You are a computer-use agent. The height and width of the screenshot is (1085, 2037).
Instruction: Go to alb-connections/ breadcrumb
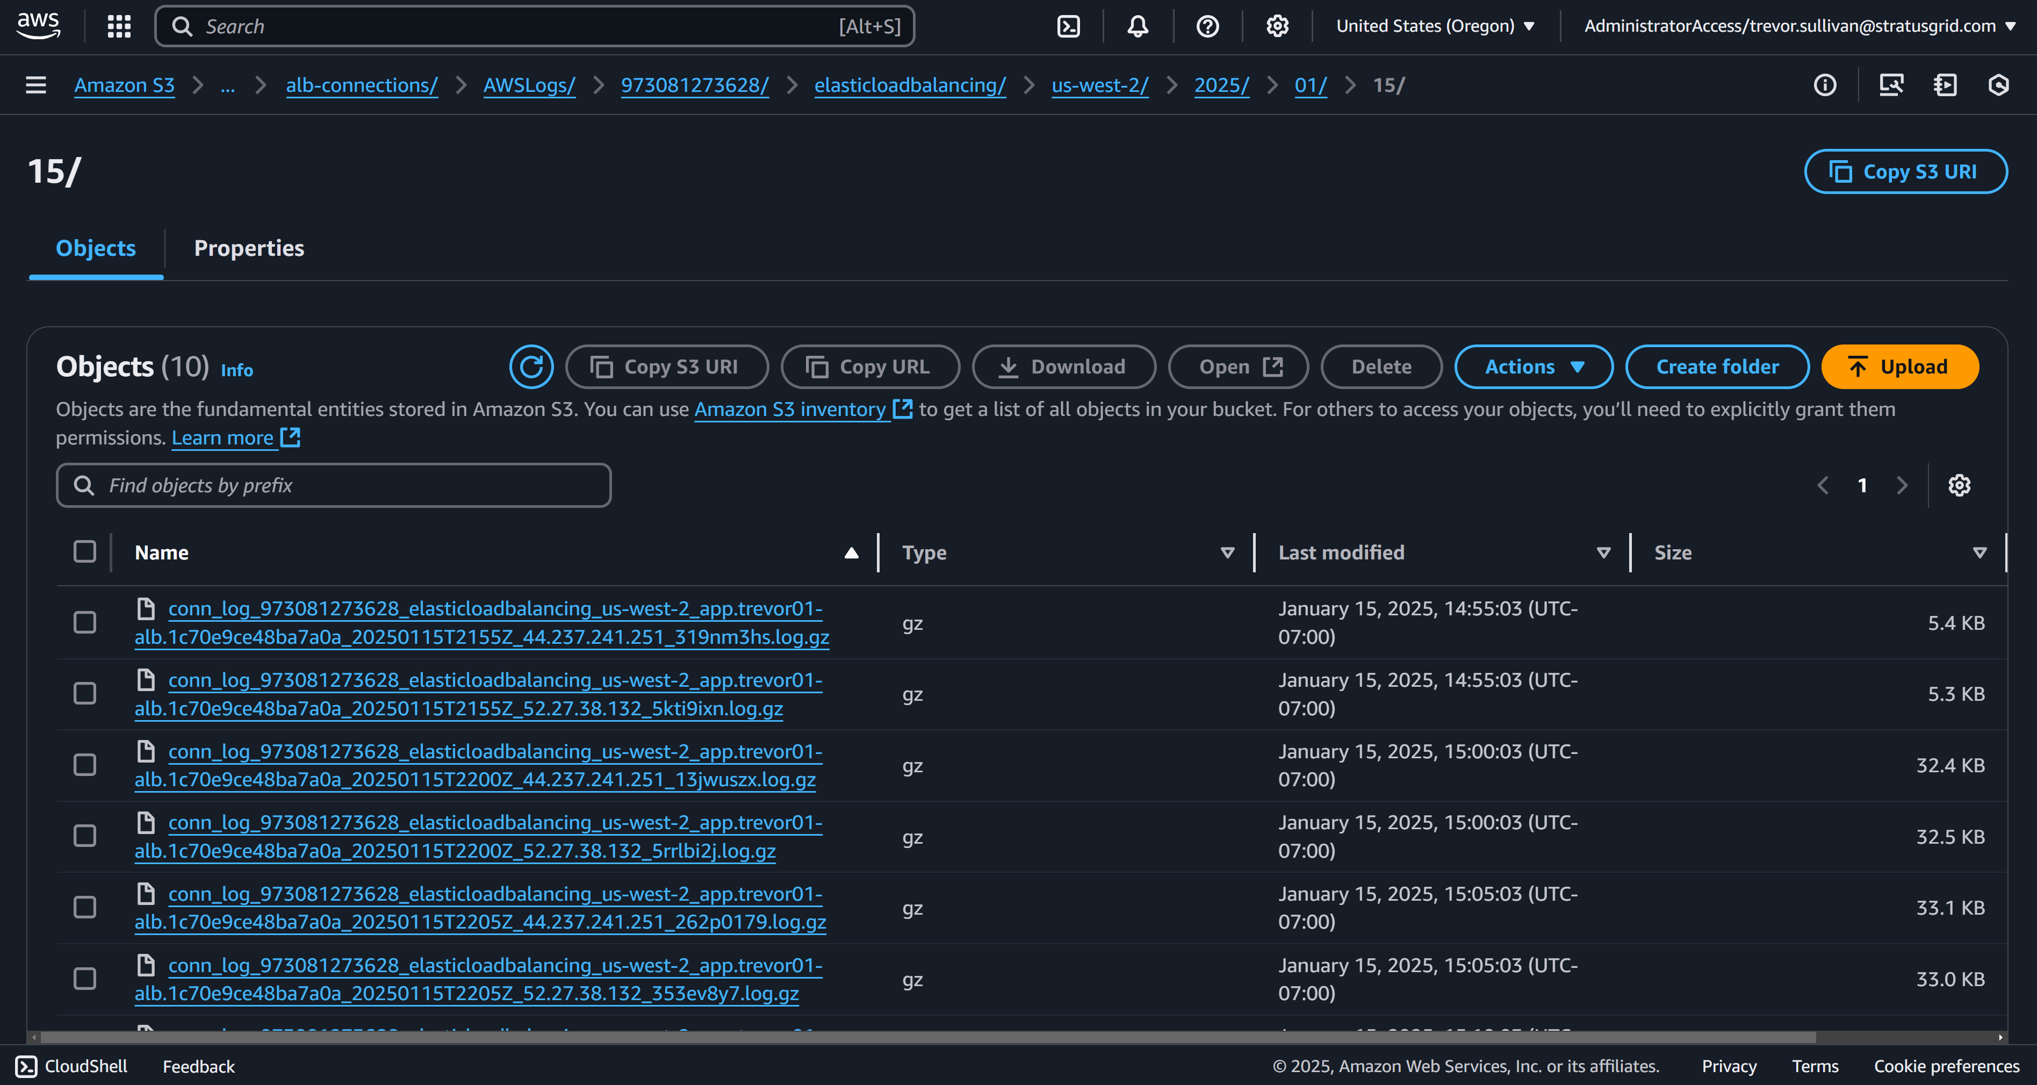coord(362,85)
